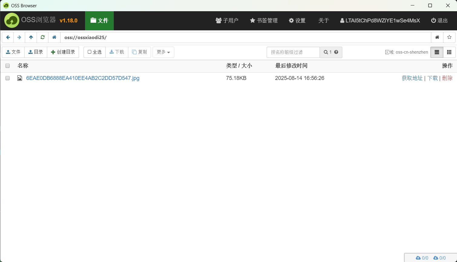
Task: Open 设置 settings
Action: 297,21
